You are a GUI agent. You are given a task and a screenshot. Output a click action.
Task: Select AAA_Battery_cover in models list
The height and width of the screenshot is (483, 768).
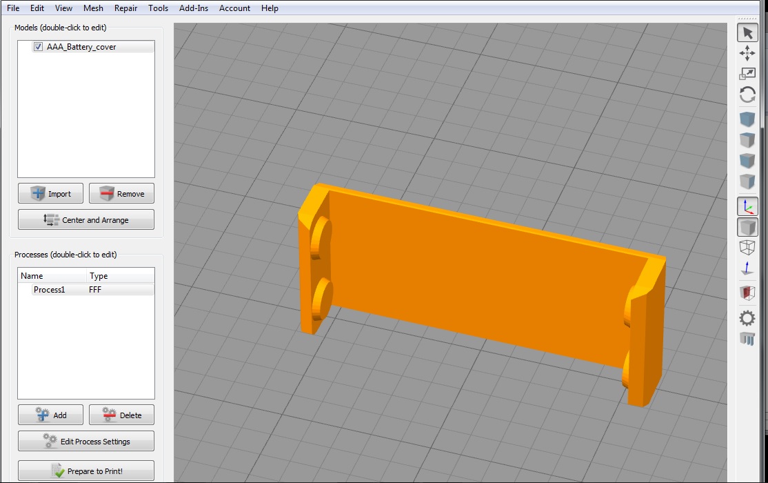click(81, 47)
